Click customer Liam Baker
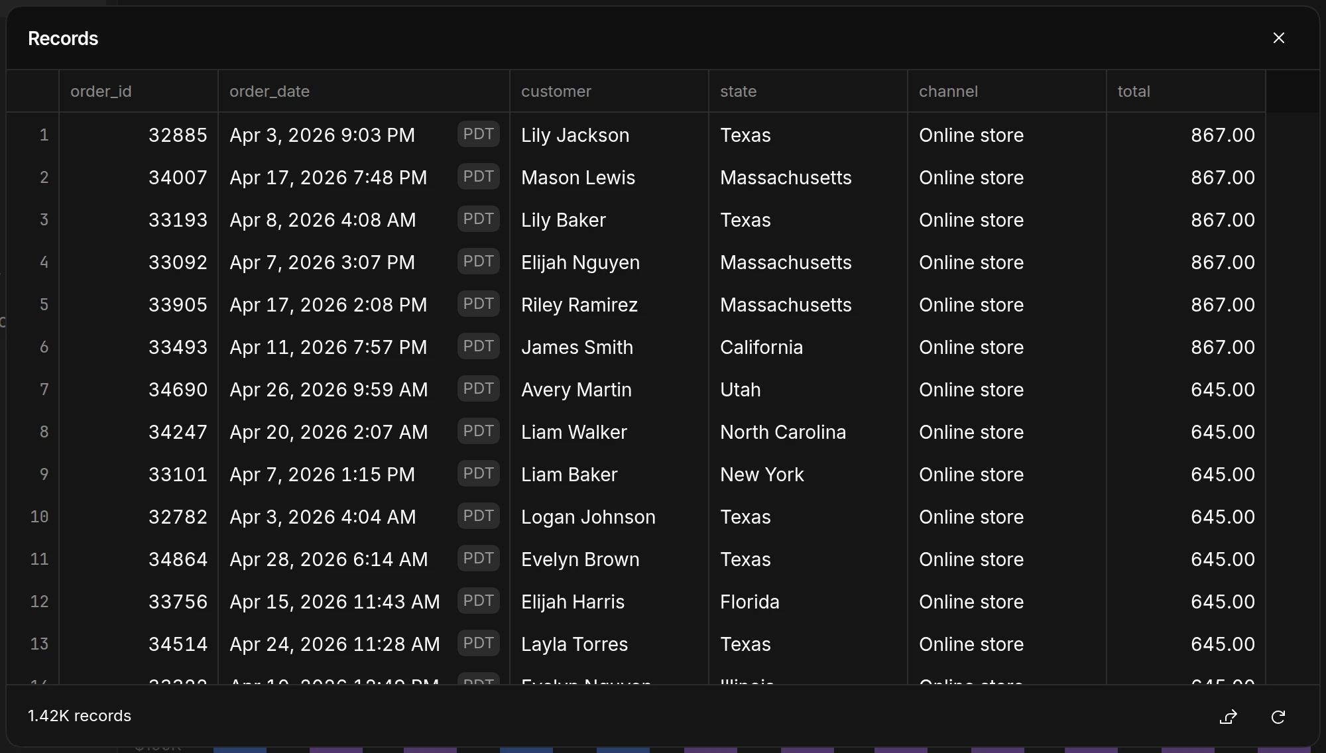The width and height of the screenshot is (1326, 753). (x=609, y=474)
